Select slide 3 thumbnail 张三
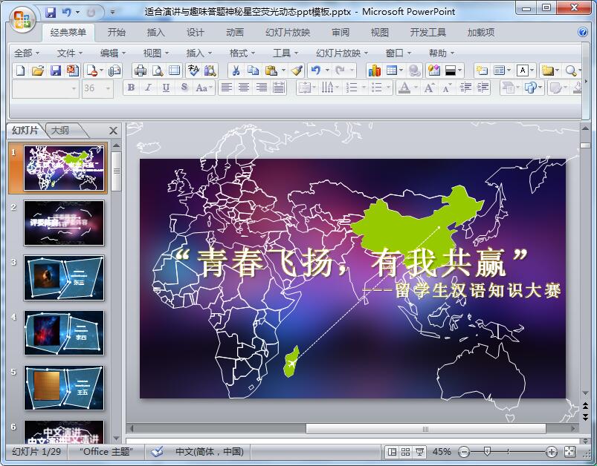 (64, 278)
